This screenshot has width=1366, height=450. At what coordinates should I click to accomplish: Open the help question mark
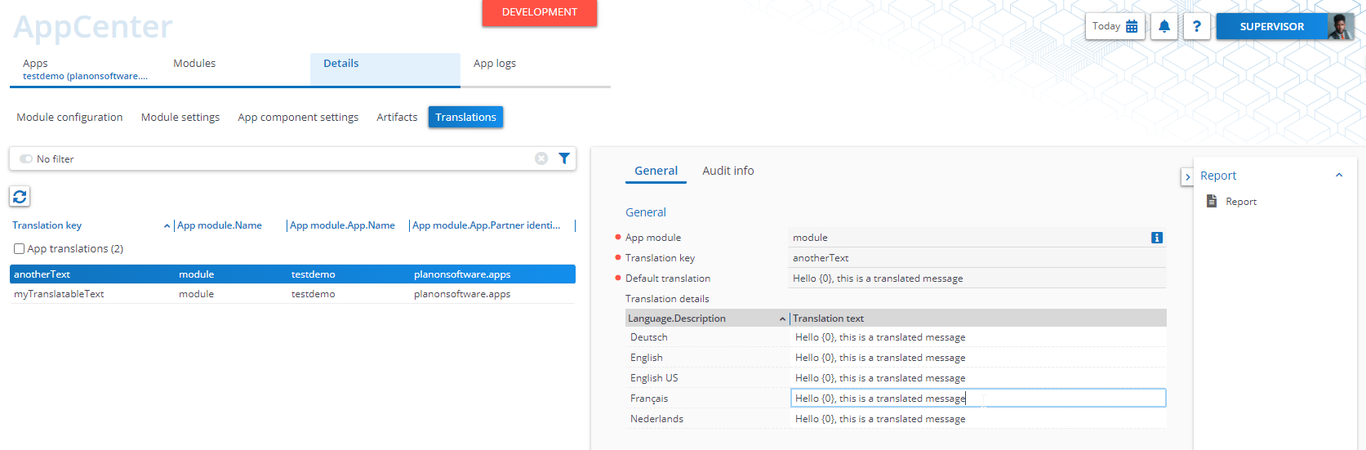pos(1196,26)
